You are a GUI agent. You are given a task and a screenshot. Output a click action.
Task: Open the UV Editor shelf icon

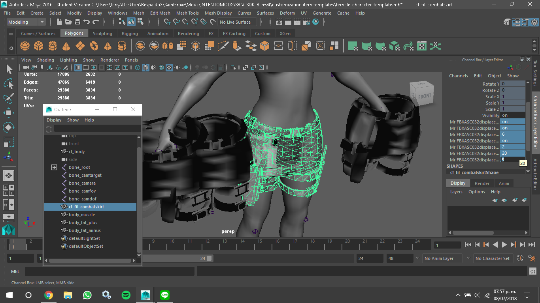click(422, 46)
